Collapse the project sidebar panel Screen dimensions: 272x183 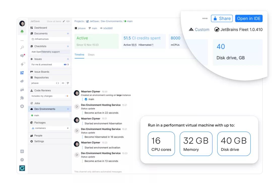pyautogui.click(x=68, y=21)
